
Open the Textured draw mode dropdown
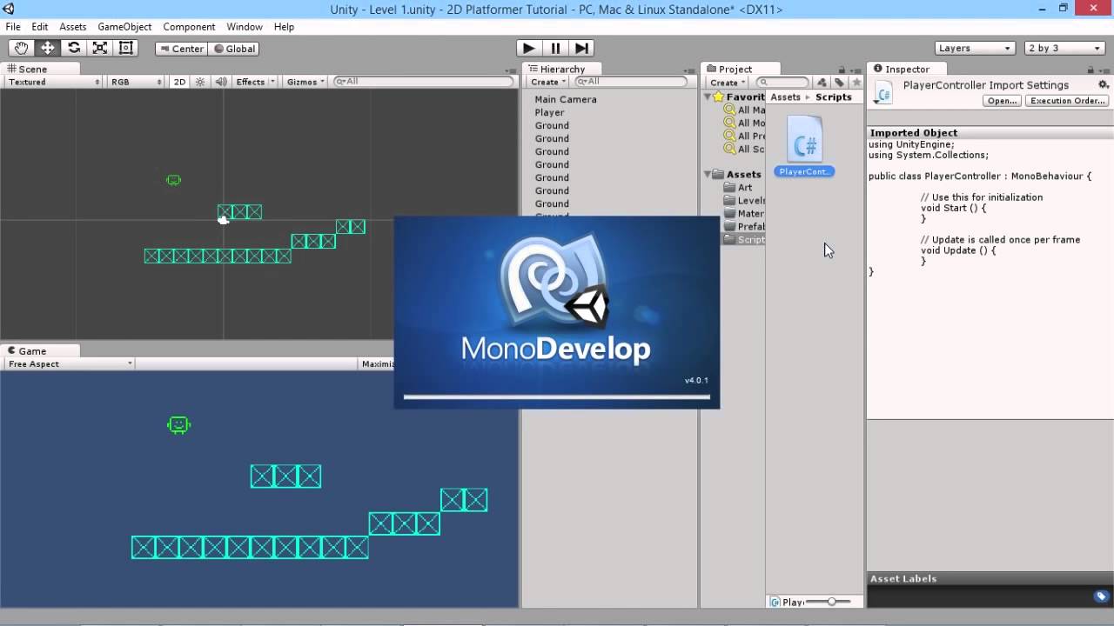coord(52,82)
